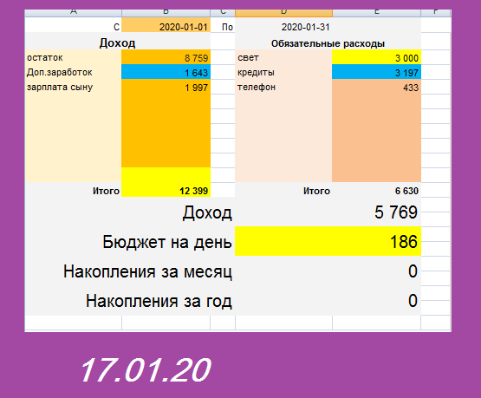Select the 'остаток' label cell
The width and height of the screenshot is (481, 398).
click(74, 57)
